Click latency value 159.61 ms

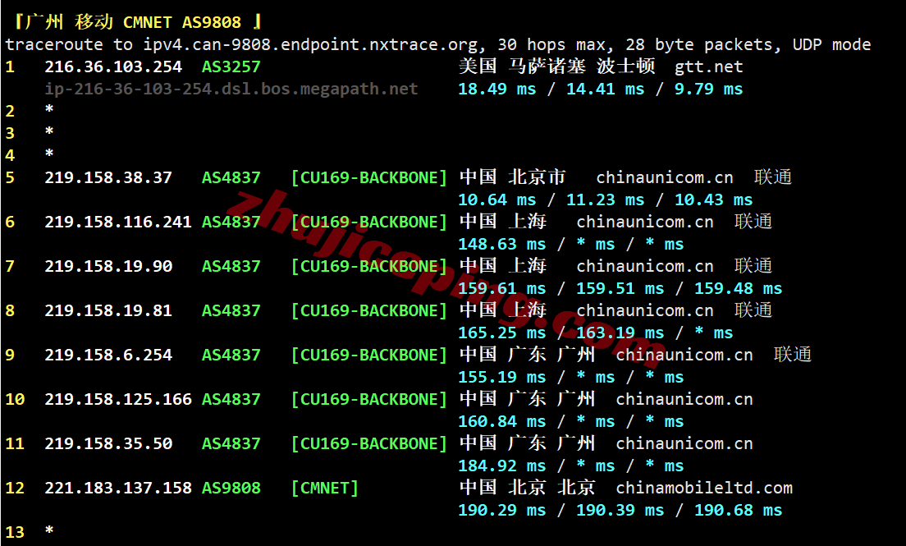click(x=502, y=289)
